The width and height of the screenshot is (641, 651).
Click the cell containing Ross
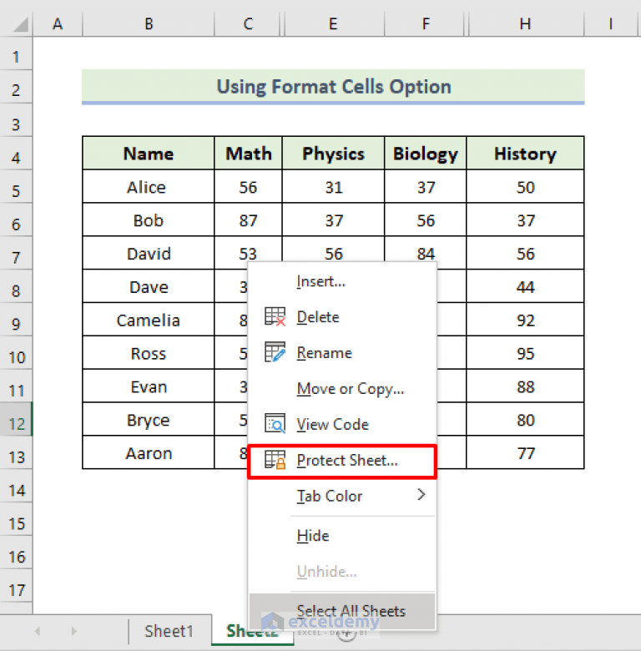point(149,353)
